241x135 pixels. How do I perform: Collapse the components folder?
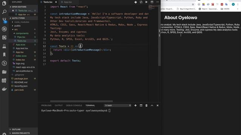tap(22, 33)
